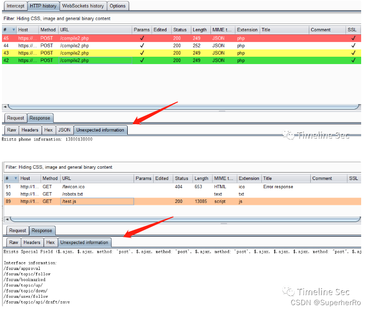Click SSL checkmark in row 43
Viewport: 368px width, 311px height.
click(353, 53)
